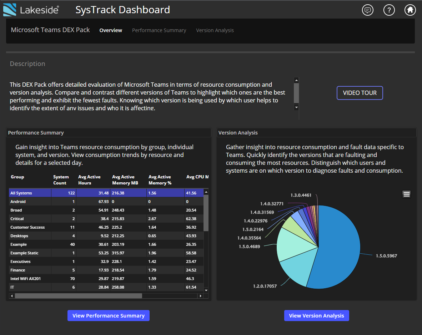Select the Example Static row
Image resolution: width=422 pixels, height=335 pixels.
(106, 253)
